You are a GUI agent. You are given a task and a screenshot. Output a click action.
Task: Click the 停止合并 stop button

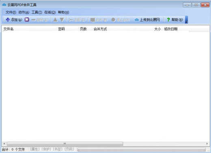point(121,20)
